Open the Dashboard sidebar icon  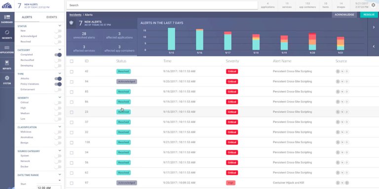tap(7, 19)
